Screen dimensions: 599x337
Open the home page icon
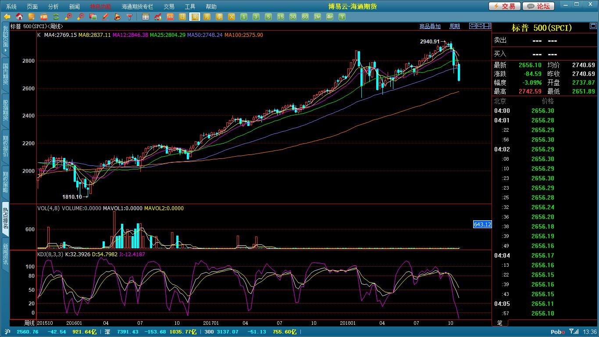[x=19, y=17]
